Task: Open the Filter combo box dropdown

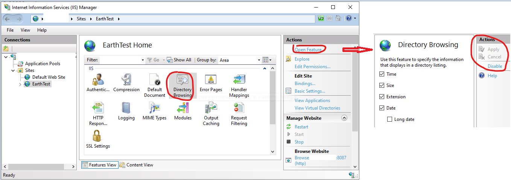Action: [x=143, y=60]
